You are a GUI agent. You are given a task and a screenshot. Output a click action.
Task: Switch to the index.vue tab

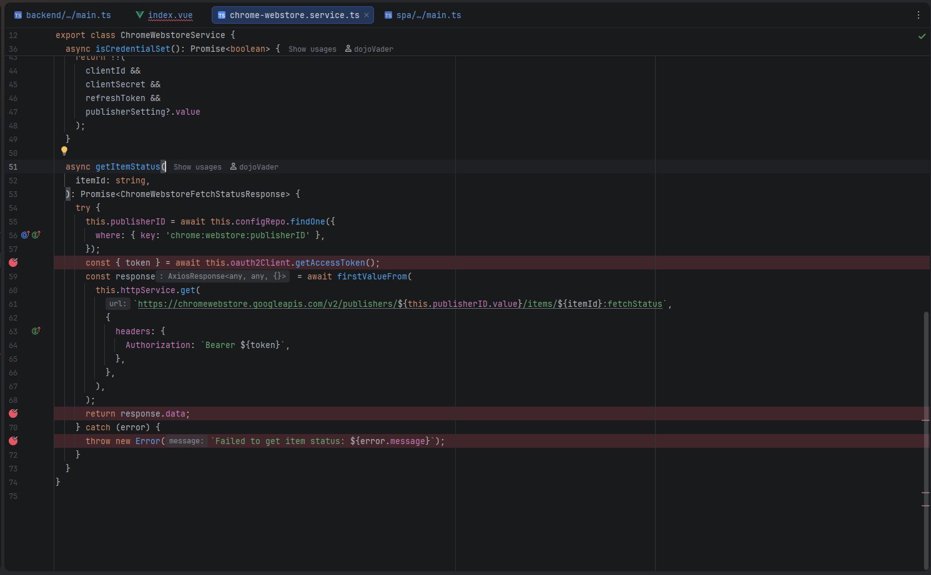tap(170, 15)
